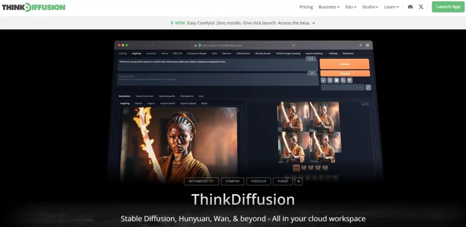Select the FORGE tab
This screenshot has height=227, width=466.
pyautogui.click(x=282, y=181)
